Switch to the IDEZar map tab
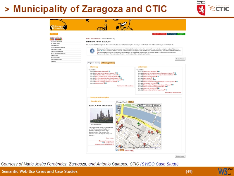The image size is (234, 176). click(x=131, y=101)
